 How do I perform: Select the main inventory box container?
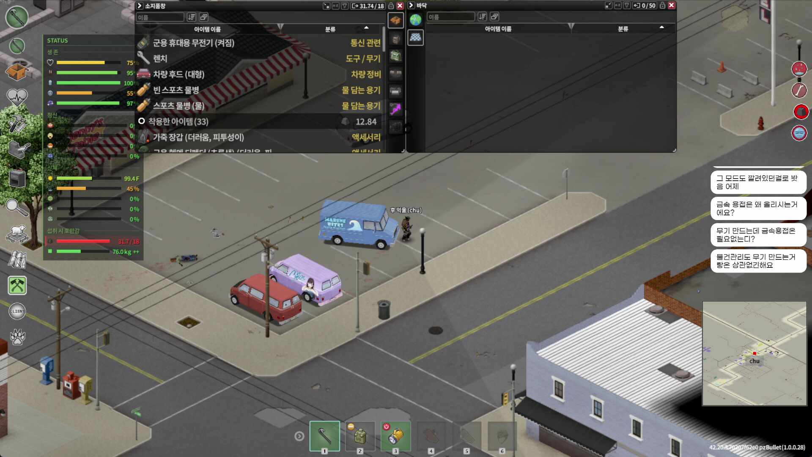point(395,20)
